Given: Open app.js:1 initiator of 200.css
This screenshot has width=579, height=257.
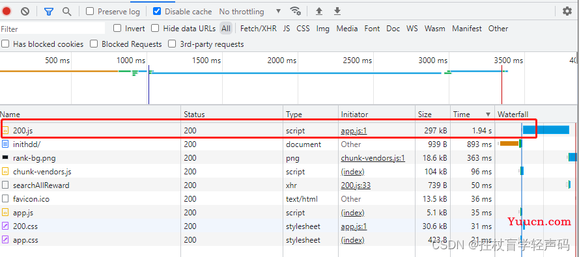Looking at the screenshot, I should tap(354, 226).
